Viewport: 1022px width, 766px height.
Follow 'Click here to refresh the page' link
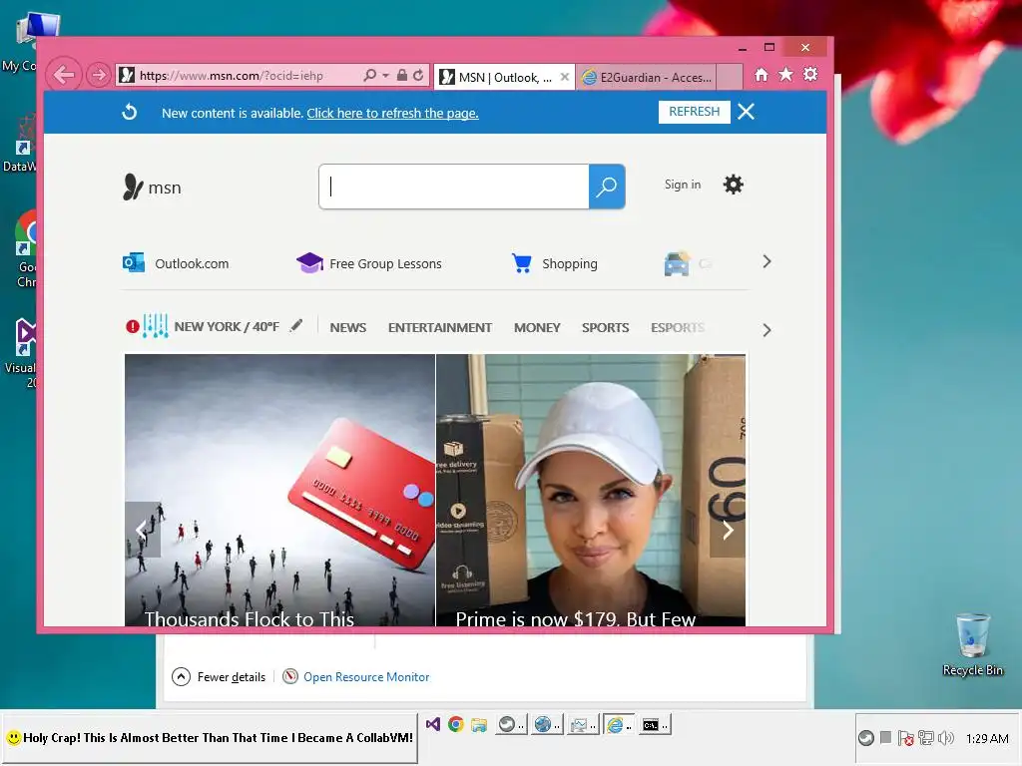(x=392, y=114)
